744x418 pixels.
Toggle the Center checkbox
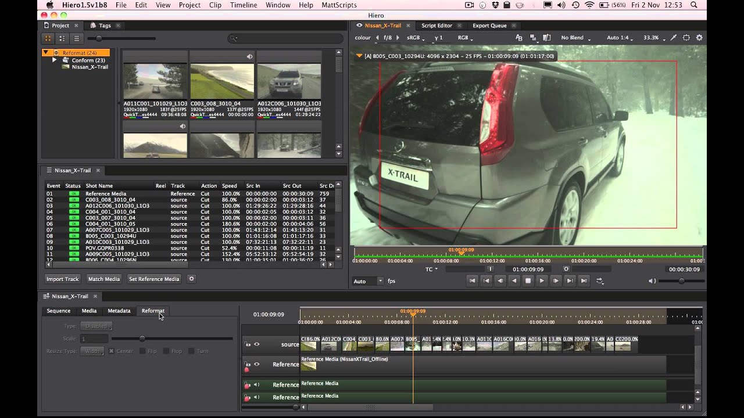coord(111,351)
